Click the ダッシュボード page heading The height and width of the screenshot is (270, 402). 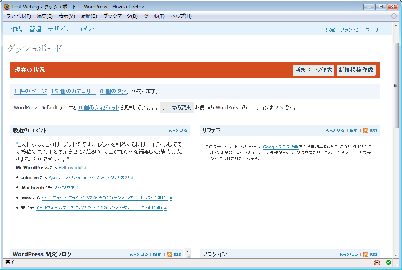point(34,48)
